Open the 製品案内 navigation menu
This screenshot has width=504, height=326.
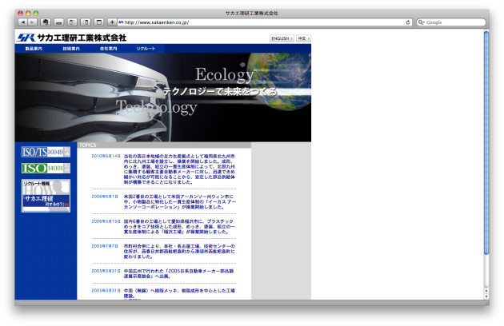pyautogui.click(x=34, y=49)
